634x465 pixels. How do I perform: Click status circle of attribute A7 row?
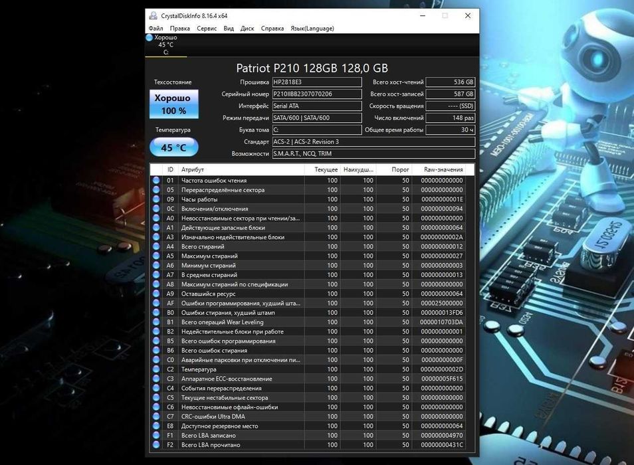click(x=156, y=275)
